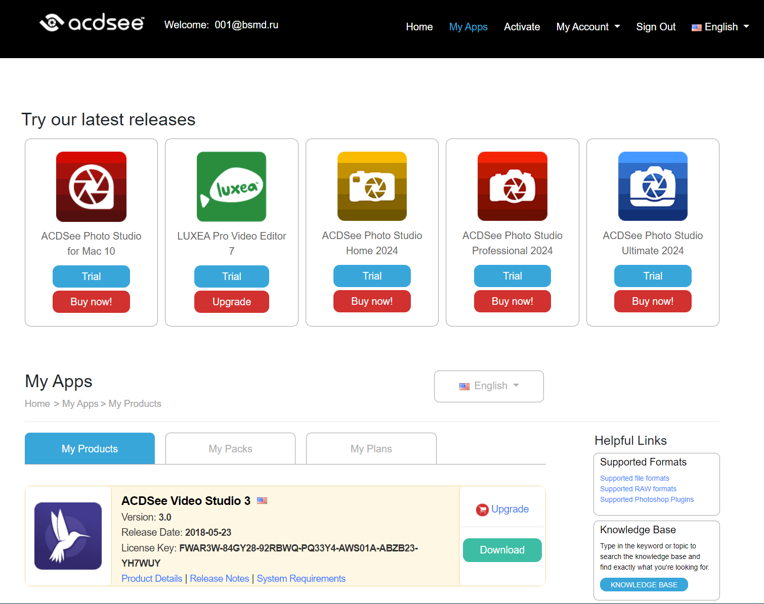Click the Try our latest releases heading
Viewport: 764px width, 604px height.
coord(108,120)
